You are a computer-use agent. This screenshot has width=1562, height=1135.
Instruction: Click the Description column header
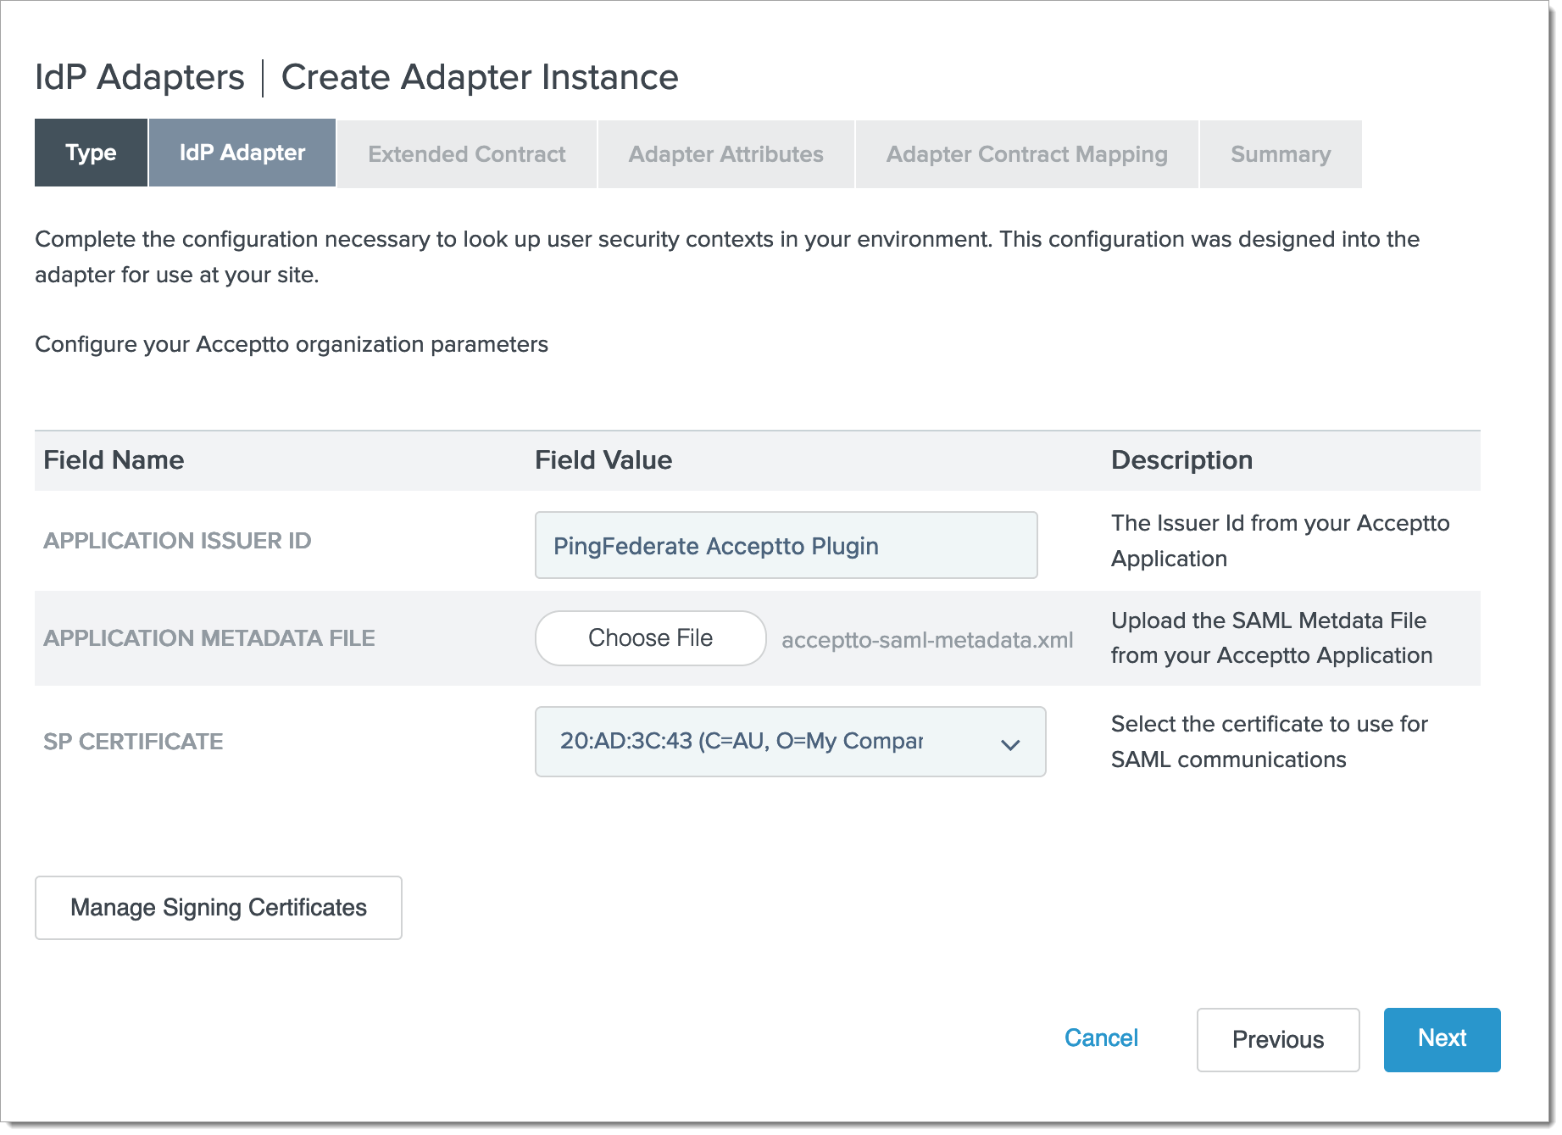coord(1181,460)
